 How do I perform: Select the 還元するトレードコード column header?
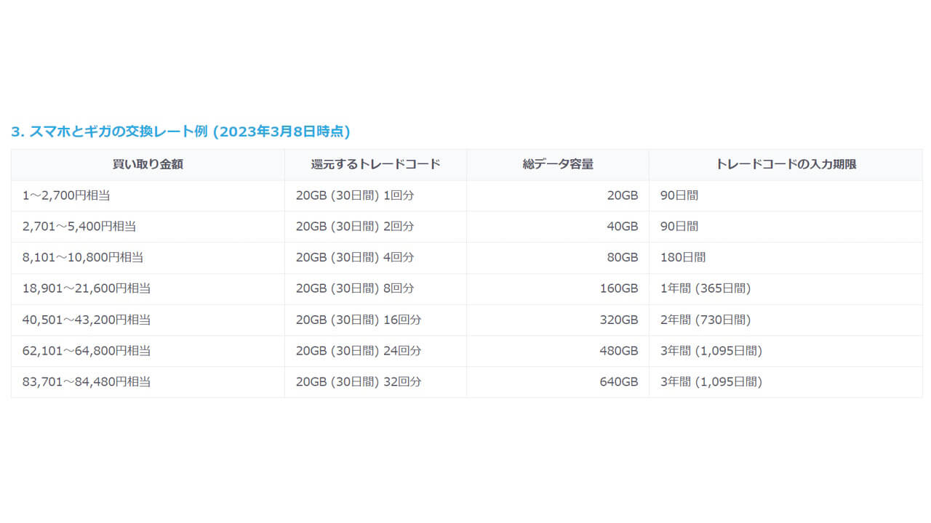375,164
